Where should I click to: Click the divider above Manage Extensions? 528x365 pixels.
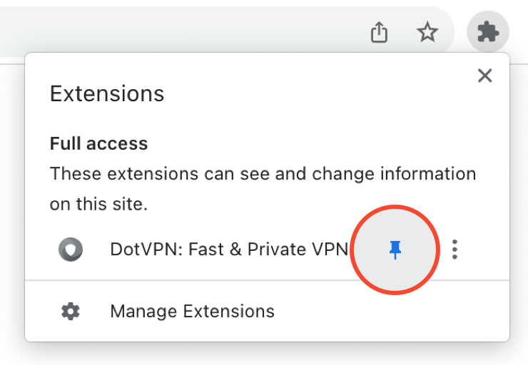(267, 281)
